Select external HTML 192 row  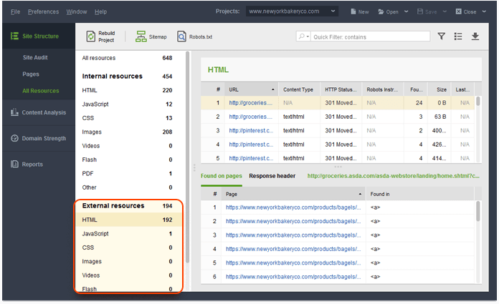(x=128, y=220)
